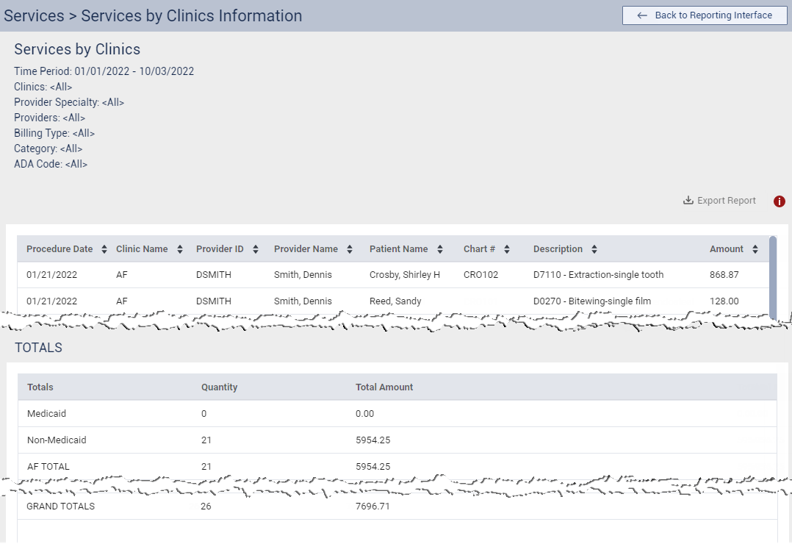The height and width of the screenshot is (544, 792).
Task: Sort by Description column arrows
Action: click(x=594, y=249)
